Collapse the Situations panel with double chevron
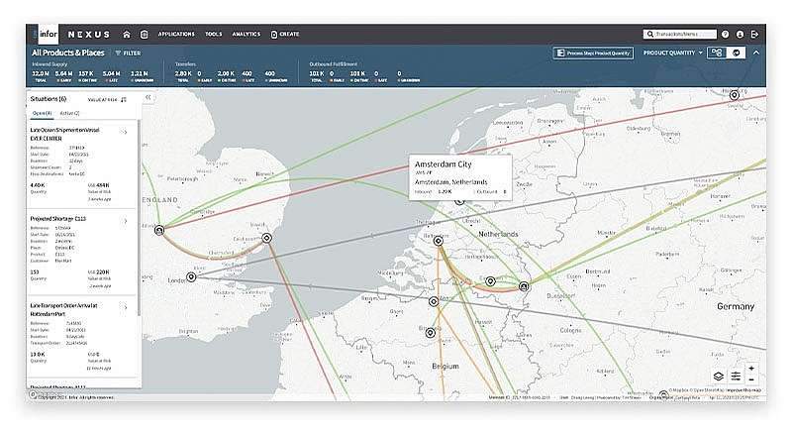The width and height of the screenshot is (792, 432). (148, 97)
